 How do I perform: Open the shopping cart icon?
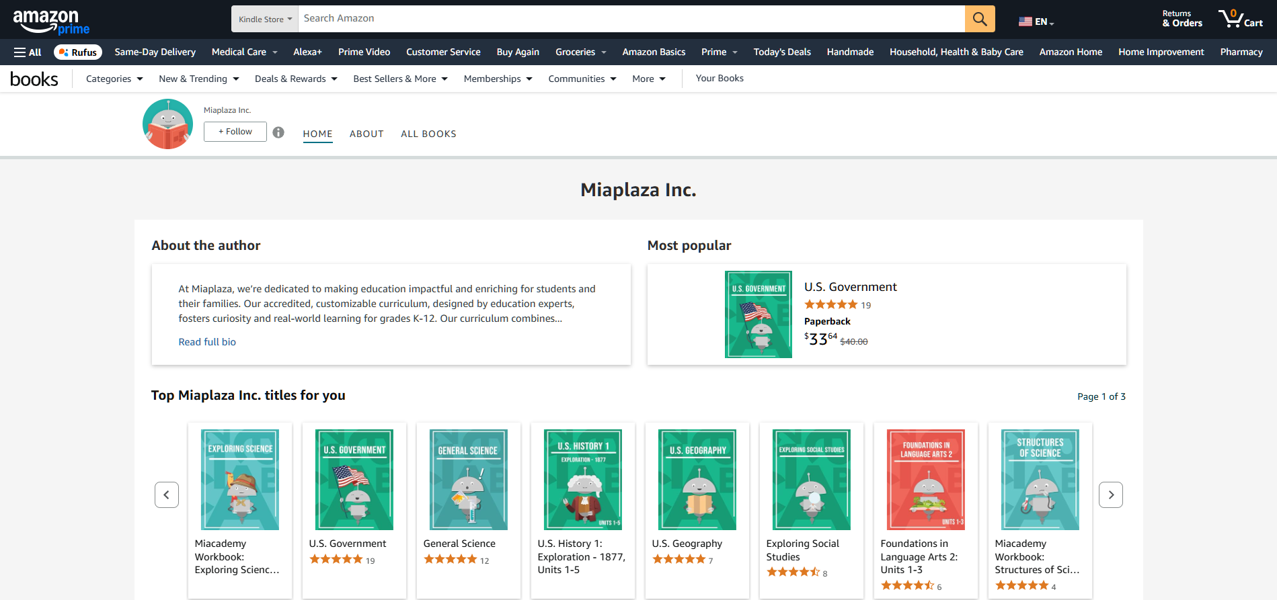tap(1241, 19)
